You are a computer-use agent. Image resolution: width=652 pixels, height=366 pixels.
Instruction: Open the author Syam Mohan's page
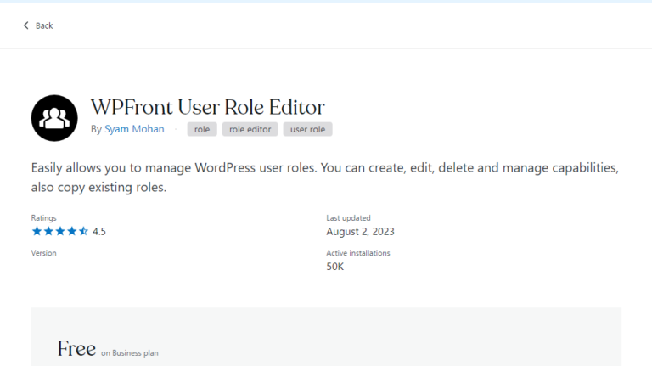[x=134, y=129]
